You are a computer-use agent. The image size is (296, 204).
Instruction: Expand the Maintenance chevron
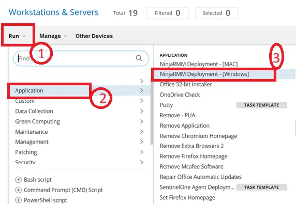pyautogui.click(x=142, y=132)
